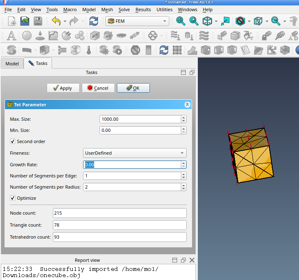Click the fixed constraint padlock icon

(267, 36)
